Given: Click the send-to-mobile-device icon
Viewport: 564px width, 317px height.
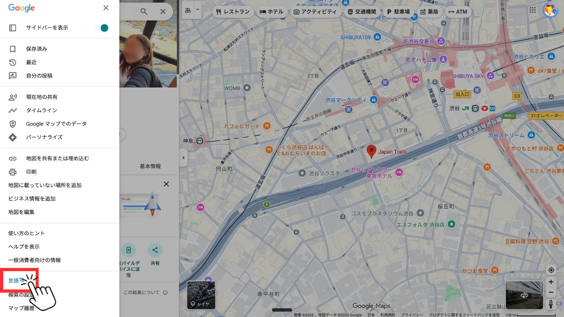Looking at the screenshot, I should pyautogui.click(x=129, y=250).
